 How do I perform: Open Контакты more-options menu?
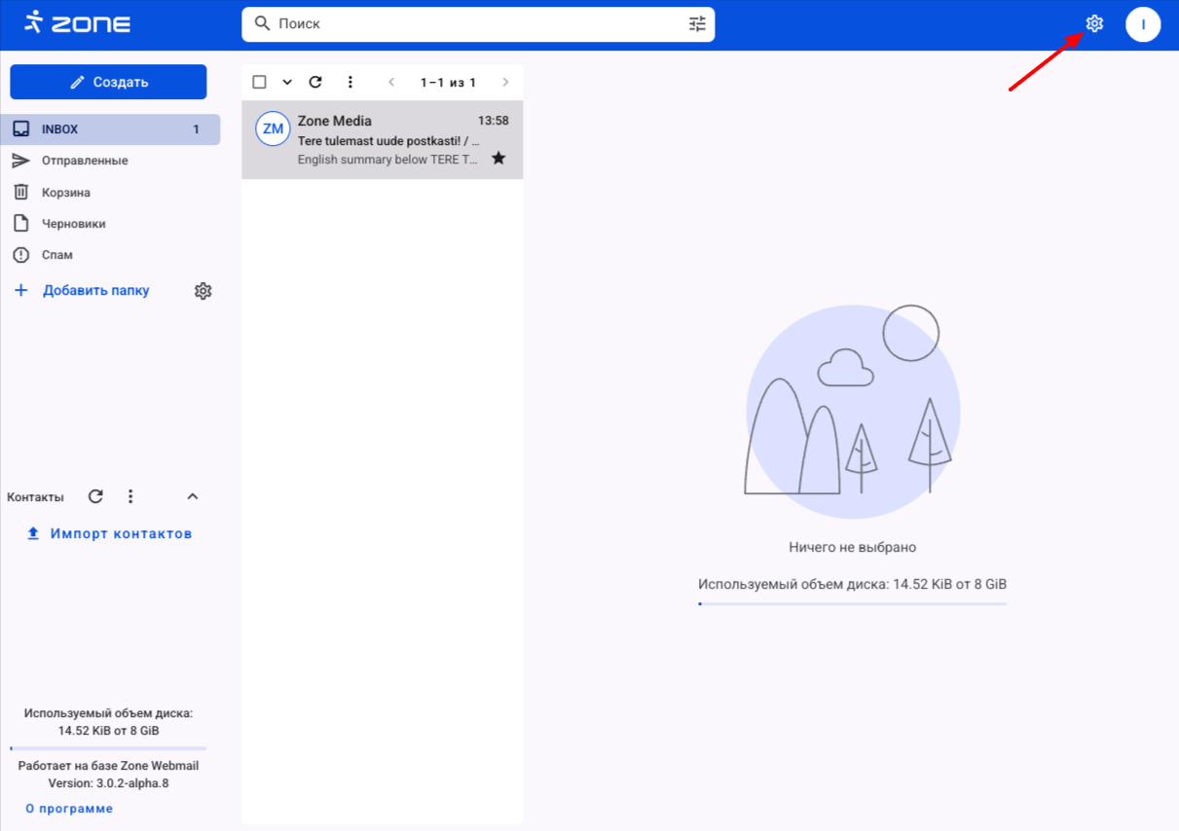click(130, 496)
